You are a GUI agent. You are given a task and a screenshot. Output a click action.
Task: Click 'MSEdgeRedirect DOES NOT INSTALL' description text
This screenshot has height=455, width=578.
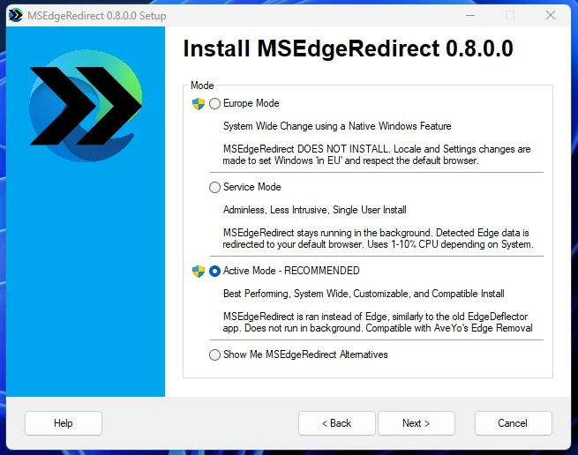pyautogui.click(x=377, y=154)
